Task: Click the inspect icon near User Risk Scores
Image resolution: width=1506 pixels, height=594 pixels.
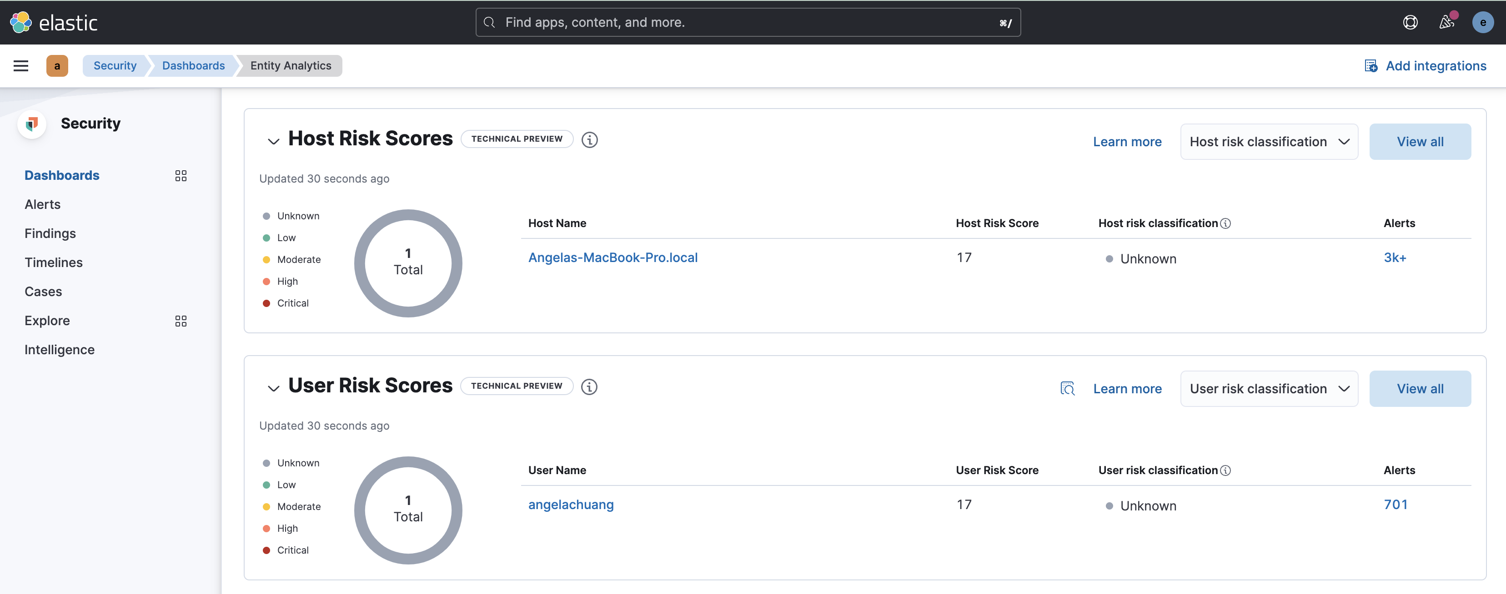Action: tap(1068, 388)
